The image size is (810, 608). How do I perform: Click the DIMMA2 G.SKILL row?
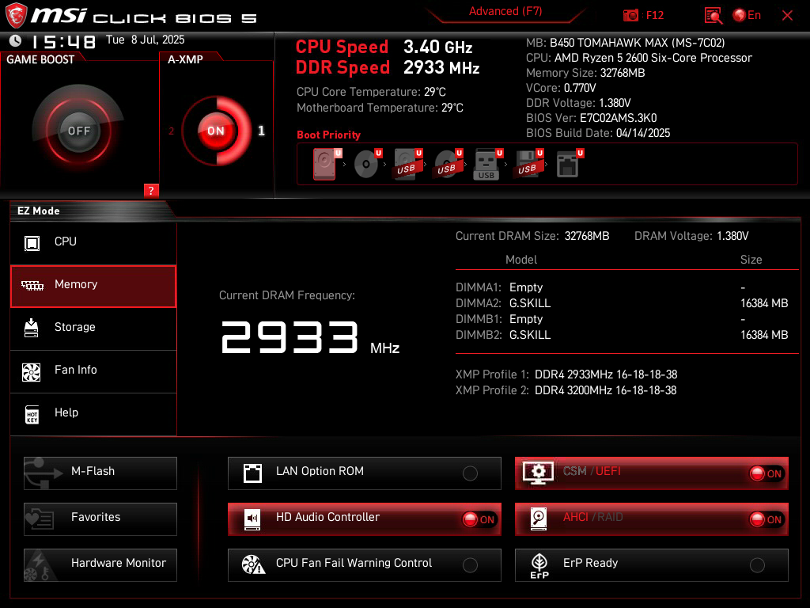622,303
